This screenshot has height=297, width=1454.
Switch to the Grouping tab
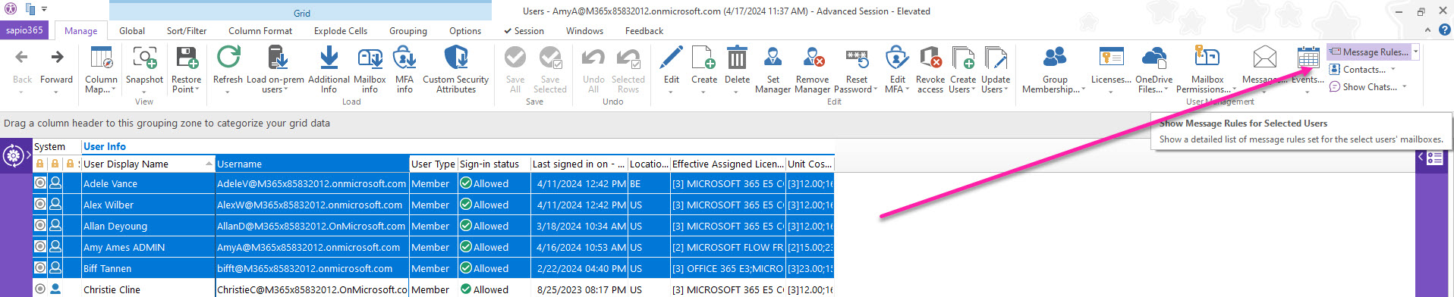408,31
